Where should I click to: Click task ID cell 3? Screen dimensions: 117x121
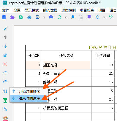(34, 82)
